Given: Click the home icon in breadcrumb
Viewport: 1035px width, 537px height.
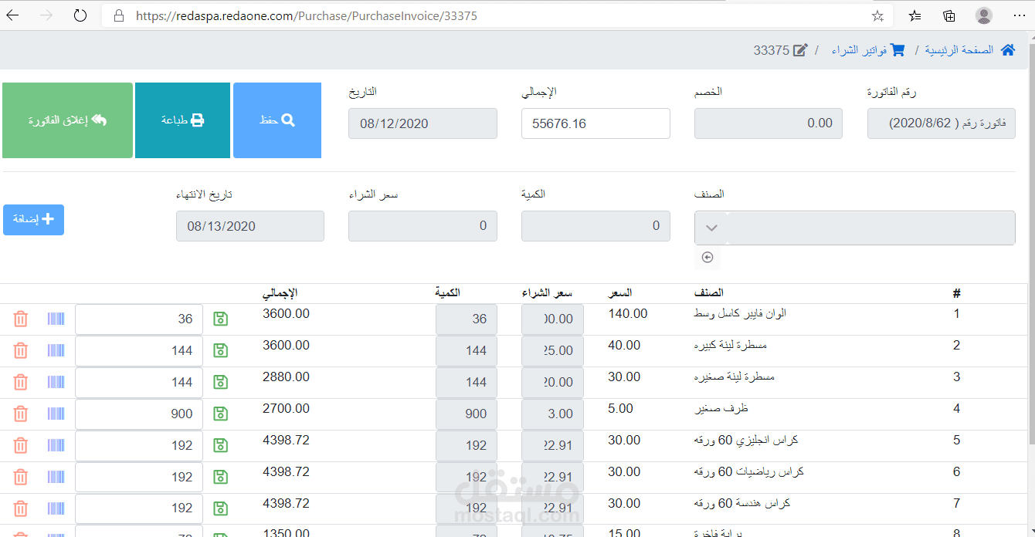Looking at the screenshot, I should [x=1007, y=50].
